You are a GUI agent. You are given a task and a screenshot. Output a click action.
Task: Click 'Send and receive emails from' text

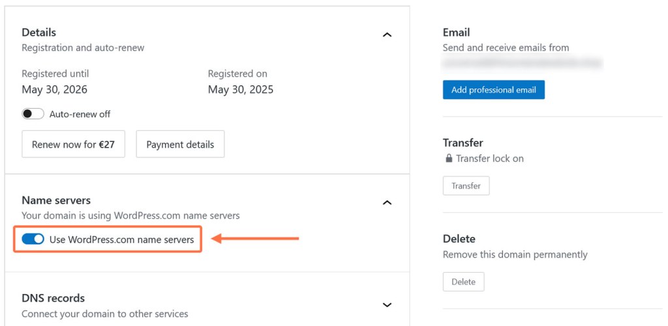coord(506,48)
